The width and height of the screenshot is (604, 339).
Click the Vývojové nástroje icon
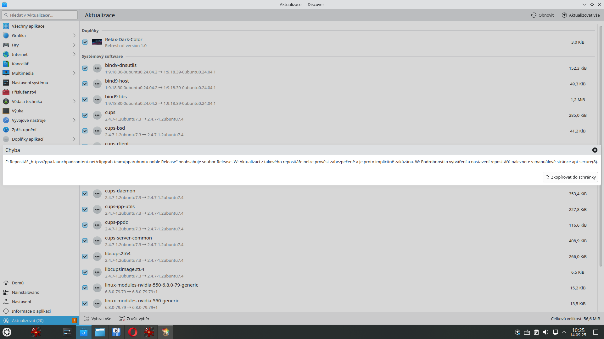pos(6,120)
